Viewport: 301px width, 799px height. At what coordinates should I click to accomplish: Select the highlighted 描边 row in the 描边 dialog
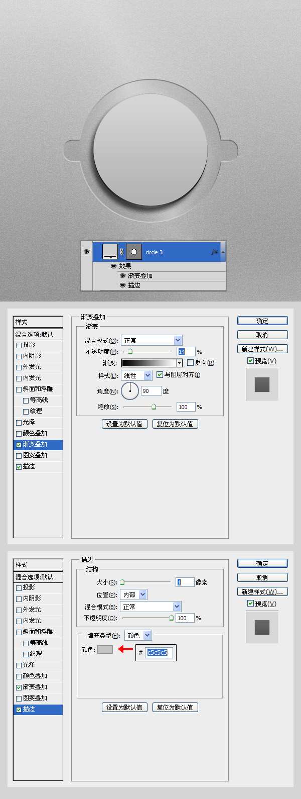pyautogui.click(x=38, y=710)
